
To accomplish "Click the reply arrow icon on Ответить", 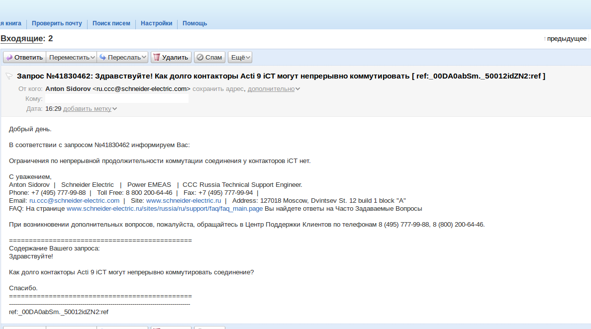I will pyautogui.click(x=9, y=57).
